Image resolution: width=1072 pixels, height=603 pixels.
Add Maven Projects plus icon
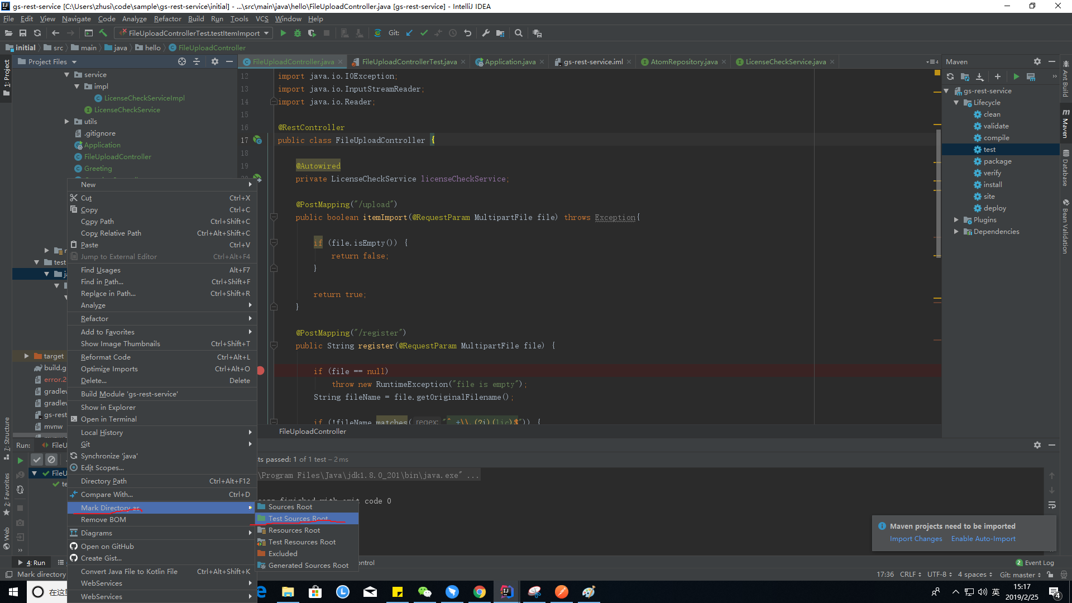[x=998, y=76]
